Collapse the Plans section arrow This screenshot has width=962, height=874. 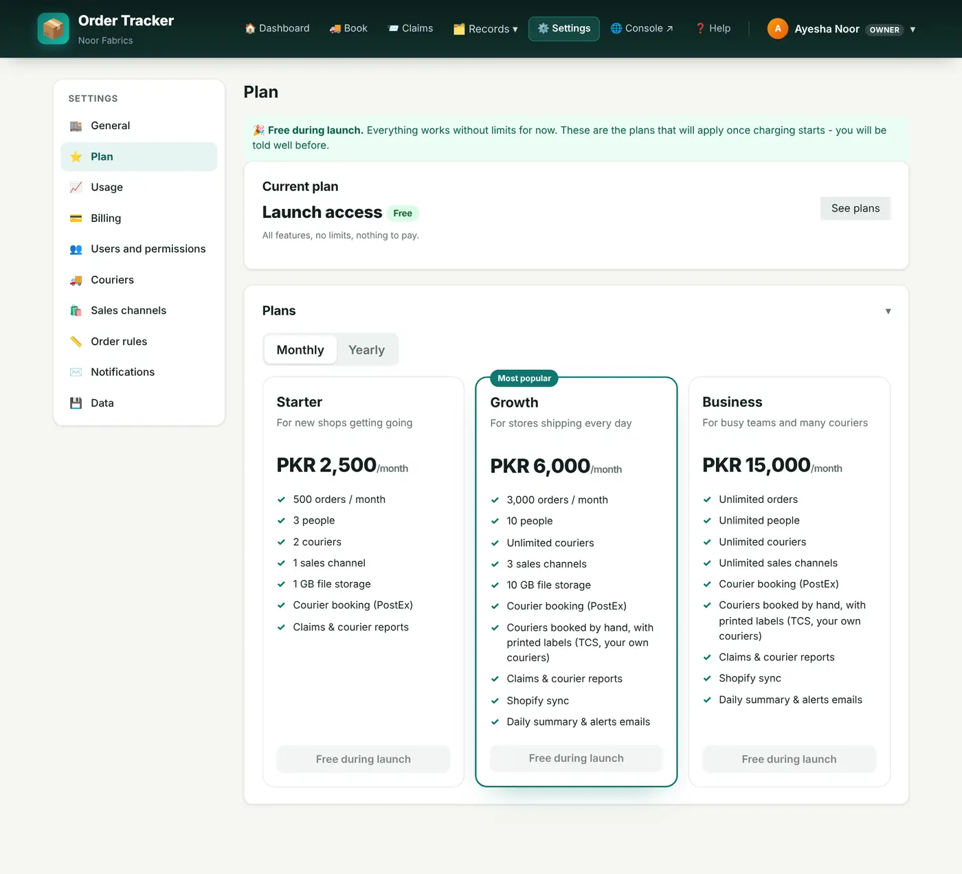[888, 311]
